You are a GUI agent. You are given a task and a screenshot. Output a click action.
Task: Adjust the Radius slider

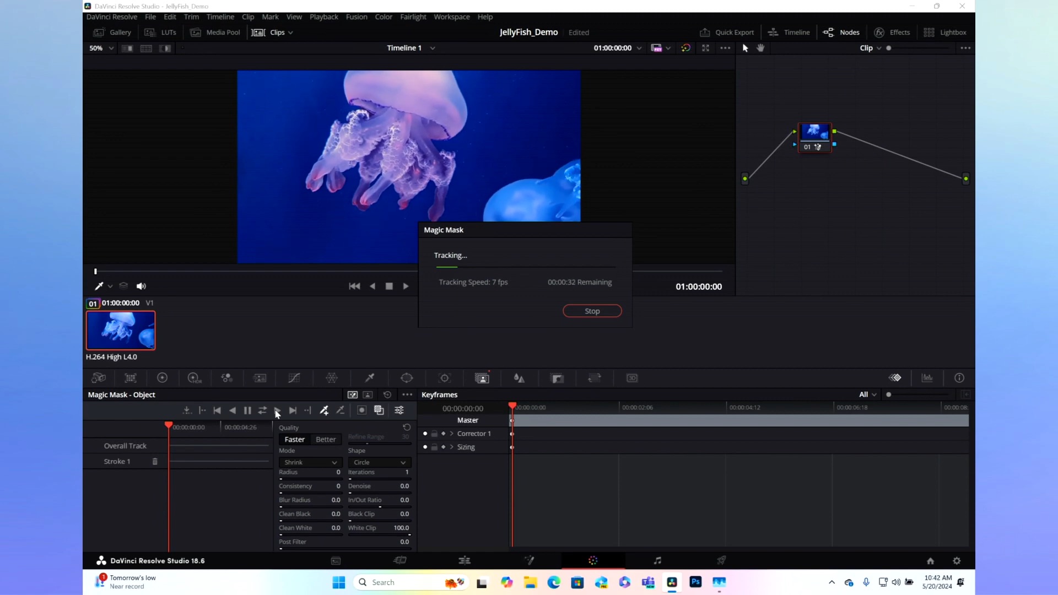click(x=310, y=479)
